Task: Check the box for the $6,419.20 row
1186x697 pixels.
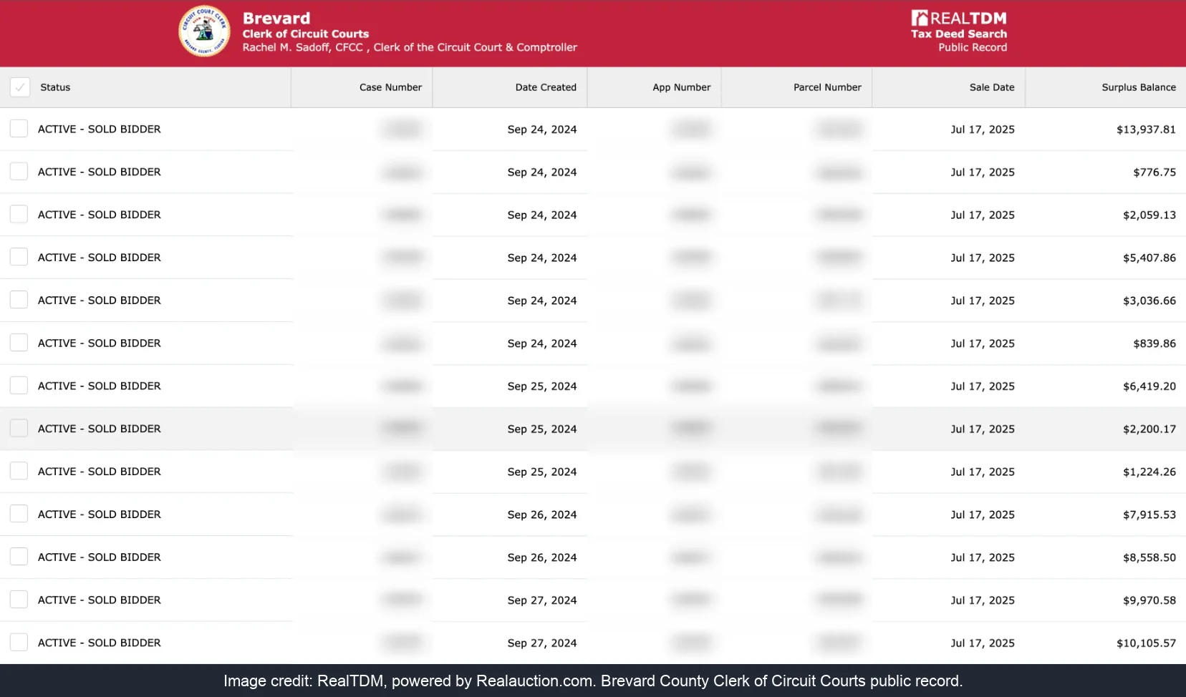Action: tap(19, 386)
